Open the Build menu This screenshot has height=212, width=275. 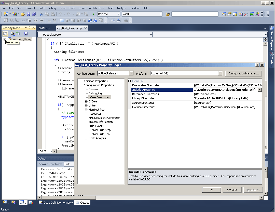pyautogui.click(x=42, y=8)
